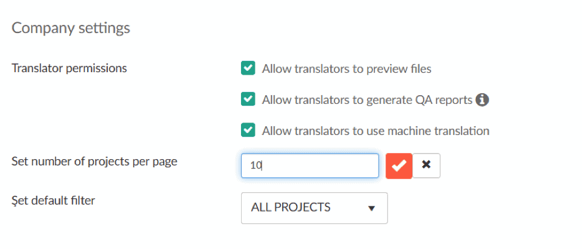This screenshot has width=583, height=250.
Task: Click the 'Allow translators to use machine translation' label
Action: coord(376,131)
